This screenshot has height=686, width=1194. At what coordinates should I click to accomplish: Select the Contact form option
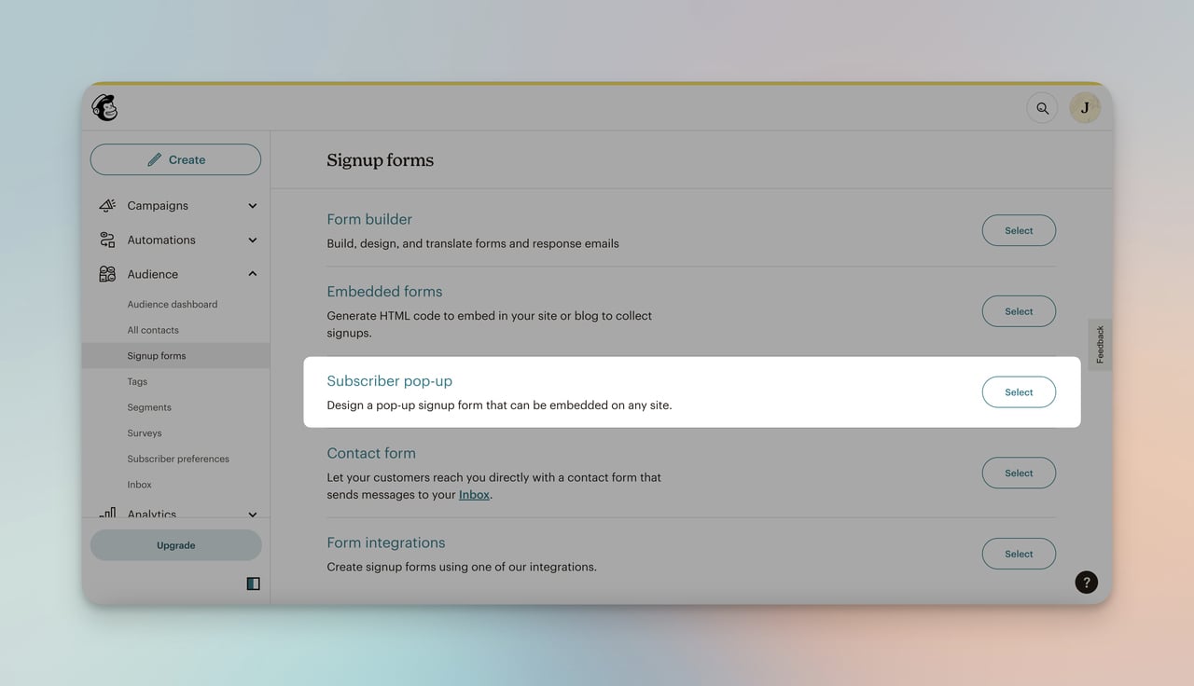coord(1019,473)
